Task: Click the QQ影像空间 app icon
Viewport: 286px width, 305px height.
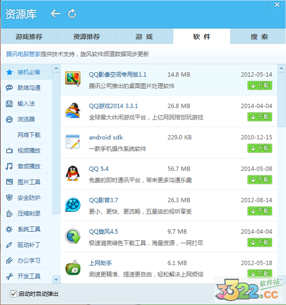Action: pos(73,79)
